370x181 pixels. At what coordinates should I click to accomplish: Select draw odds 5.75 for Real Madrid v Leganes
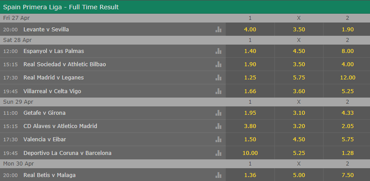pos(299,78)
